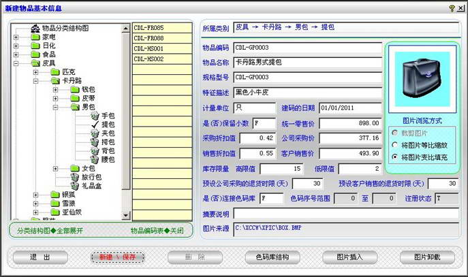Viewport: 468px width, 277px height.
Task: Click the 日化 folder icon
Action: click(x=35, y=46)
